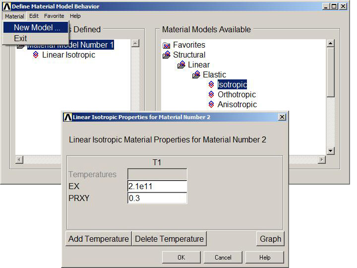357x268 pixels.
Task: Click the Delete Temperature button
Action: (169, 239)
